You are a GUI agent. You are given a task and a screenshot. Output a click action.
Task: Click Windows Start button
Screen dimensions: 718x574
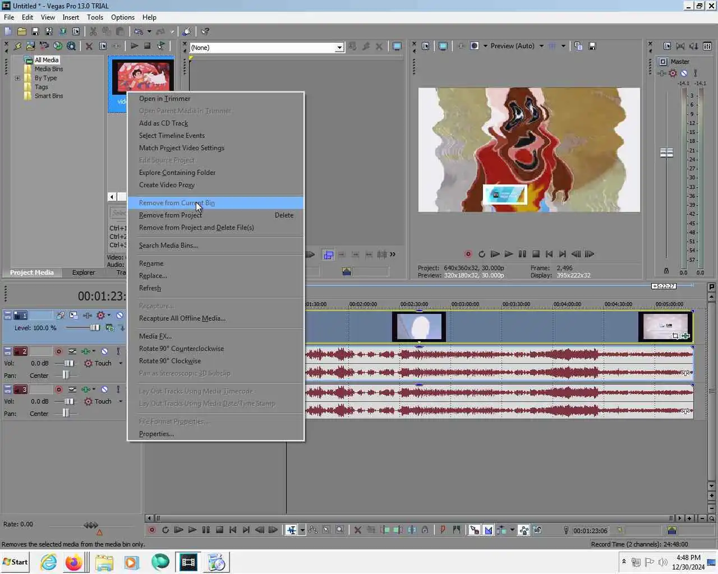(x=15, y=562)
